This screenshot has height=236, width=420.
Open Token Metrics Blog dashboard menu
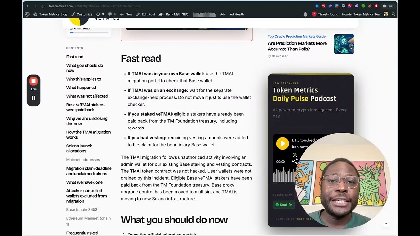point(50,14)
